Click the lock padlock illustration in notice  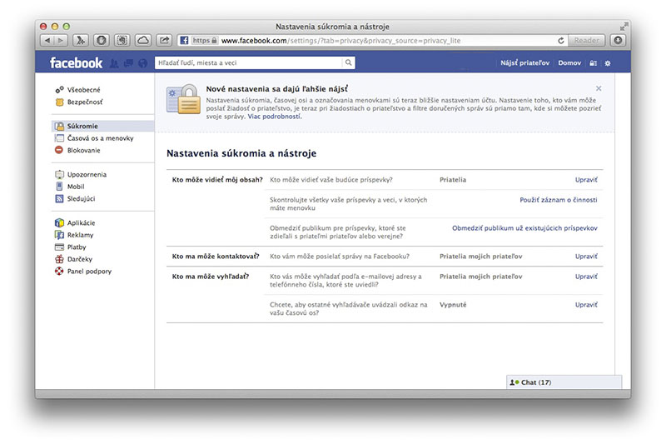click(x=183, y=99)
